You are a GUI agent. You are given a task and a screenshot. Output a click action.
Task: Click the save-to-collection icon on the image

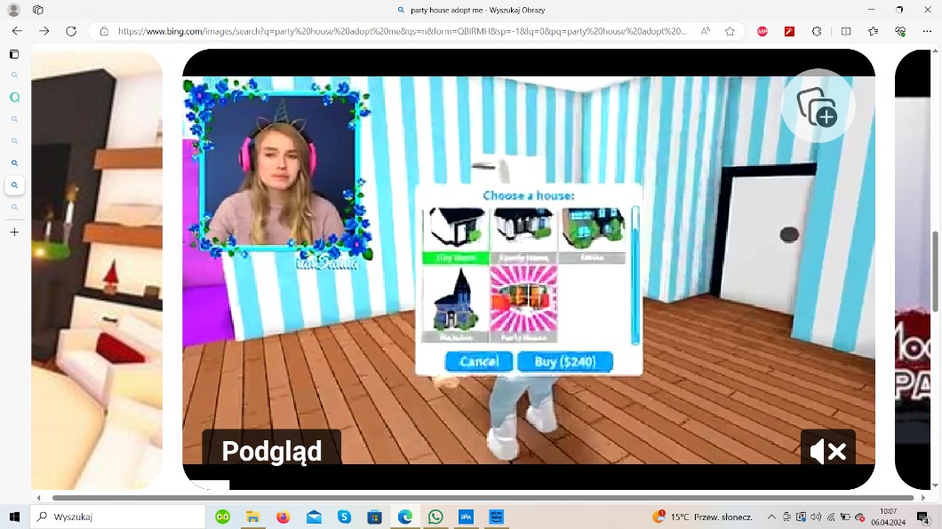(817, 107)
